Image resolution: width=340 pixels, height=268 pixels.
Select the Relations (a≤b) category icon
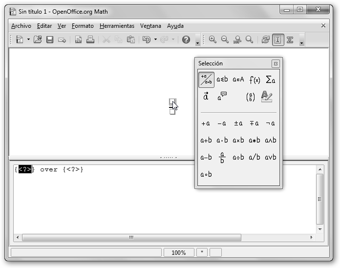pyautogui.click(x=222, y=80)
